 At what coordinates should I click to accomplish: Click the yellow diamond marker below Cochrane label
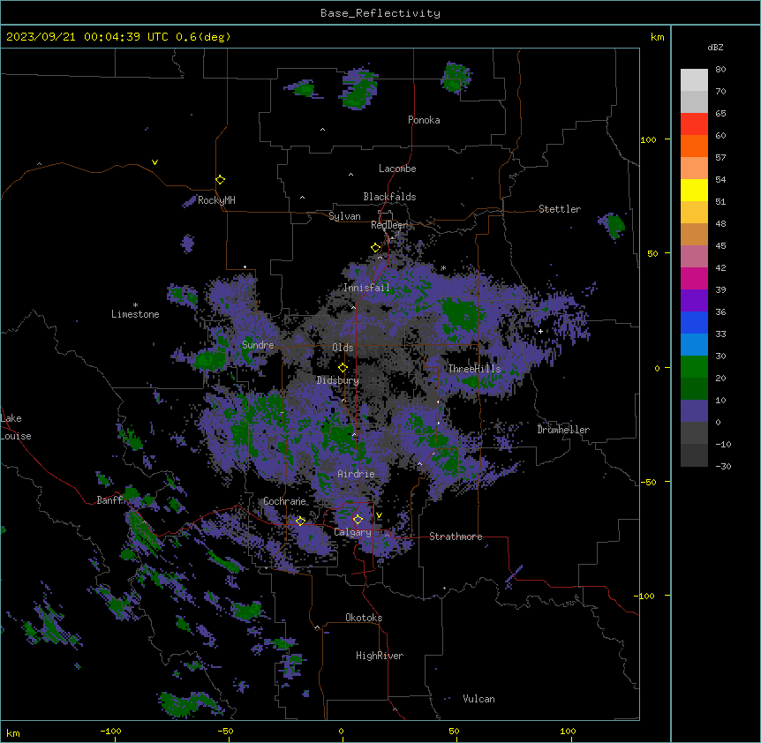300,522
